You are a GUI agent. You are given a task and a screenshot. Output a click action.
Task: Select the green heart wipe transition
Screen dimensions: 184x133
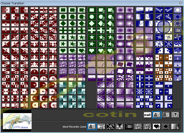click(63, 51)
